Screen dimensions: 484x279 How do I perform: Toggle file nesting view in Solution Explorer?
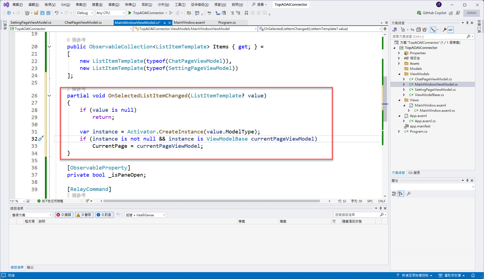(433, 30)
